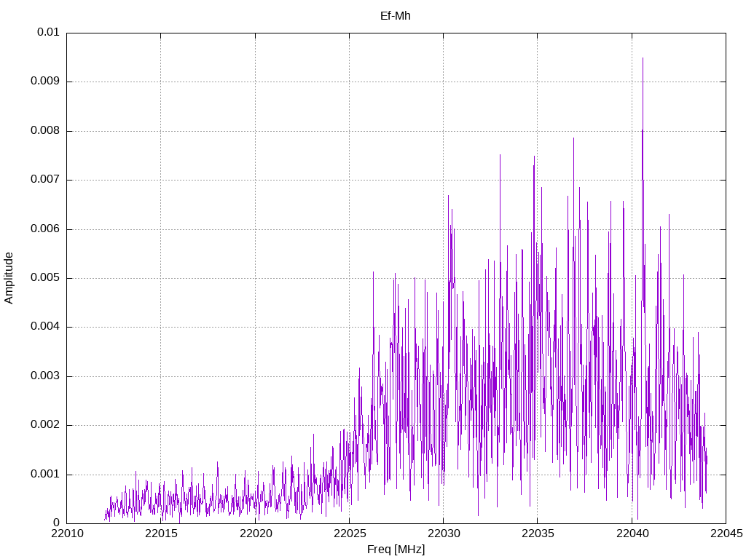Click y-axis tick value 0.003

pyautogui.click(x=45, y=376)
